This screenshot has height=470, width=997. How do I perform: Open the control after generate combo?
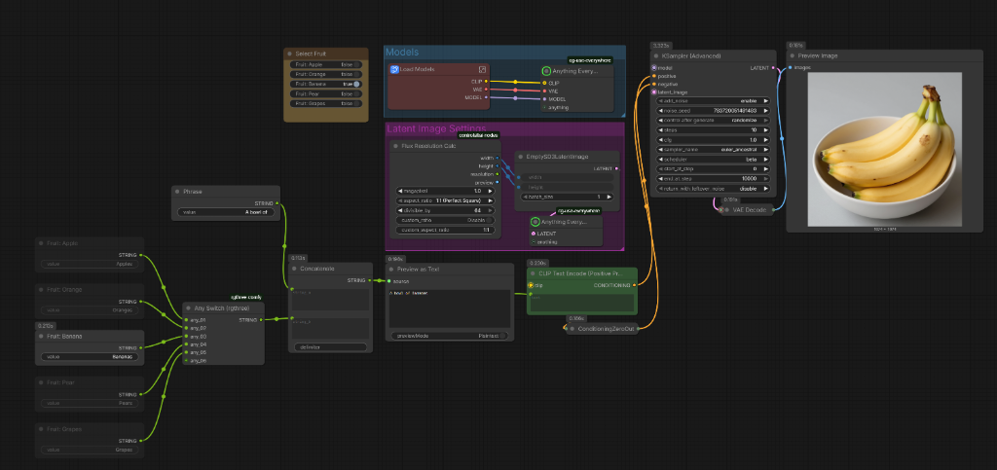[714, 120]
